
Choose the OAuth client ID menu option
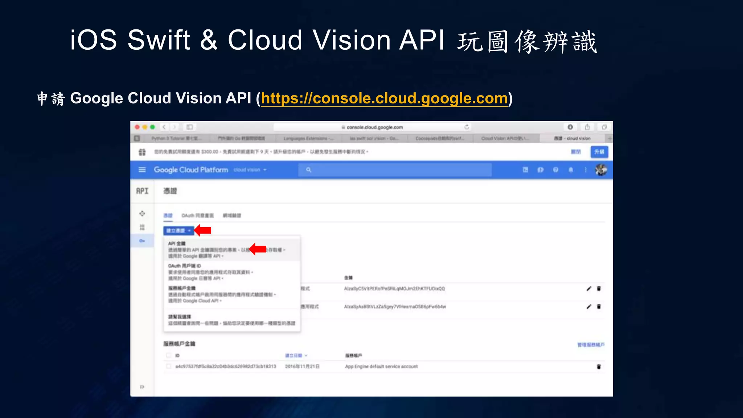(x=232, y=272)
